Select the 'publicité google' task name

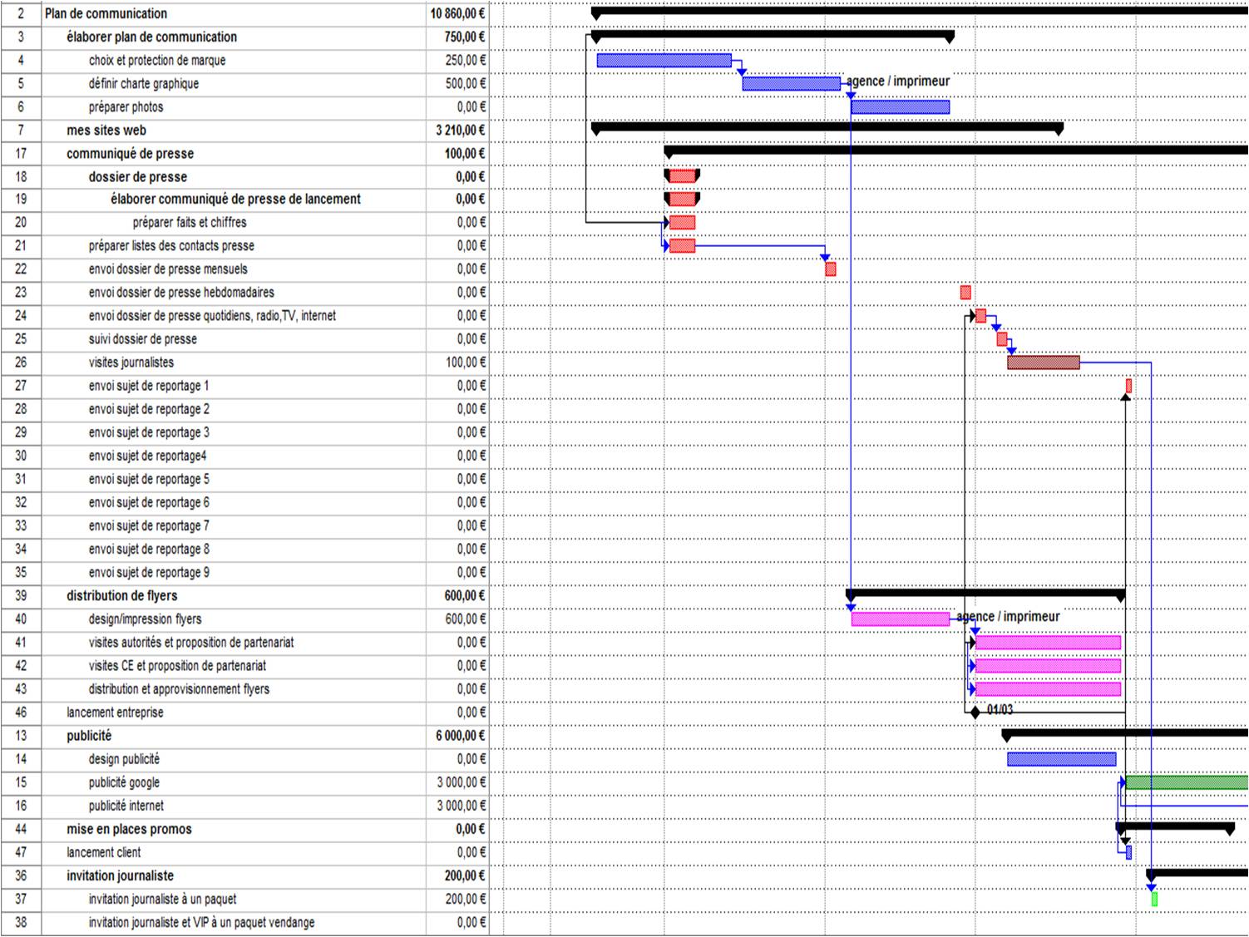pos(124,782)
